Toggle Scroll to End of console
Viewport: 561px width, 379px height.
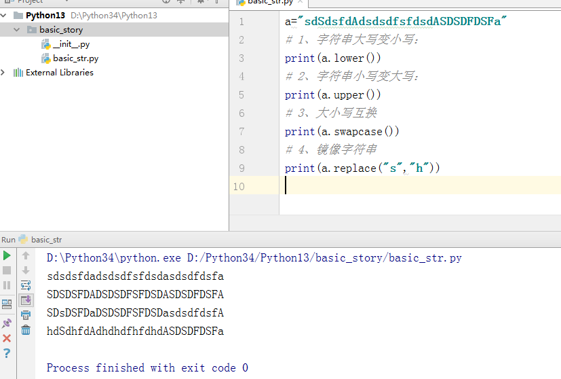coord(26,300)
